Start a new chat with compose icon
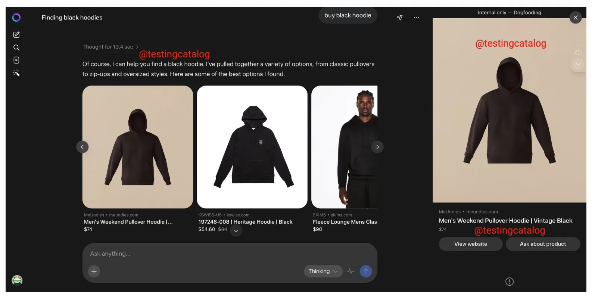This screenshot has width=595, height=298. (16, 35)
